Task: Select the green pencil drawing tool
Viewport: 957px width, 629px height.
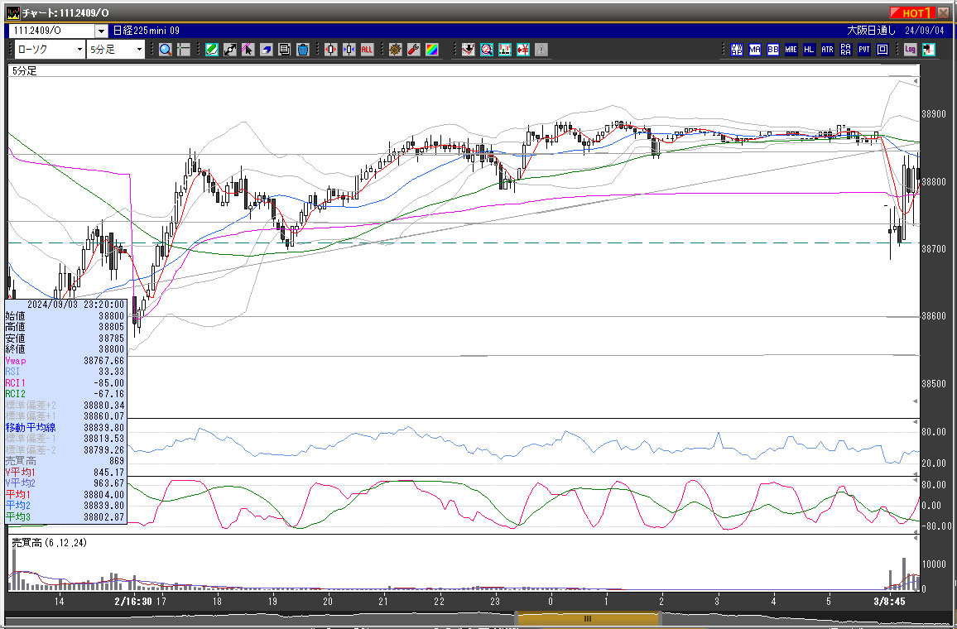Action: click(x=212, y=50)
